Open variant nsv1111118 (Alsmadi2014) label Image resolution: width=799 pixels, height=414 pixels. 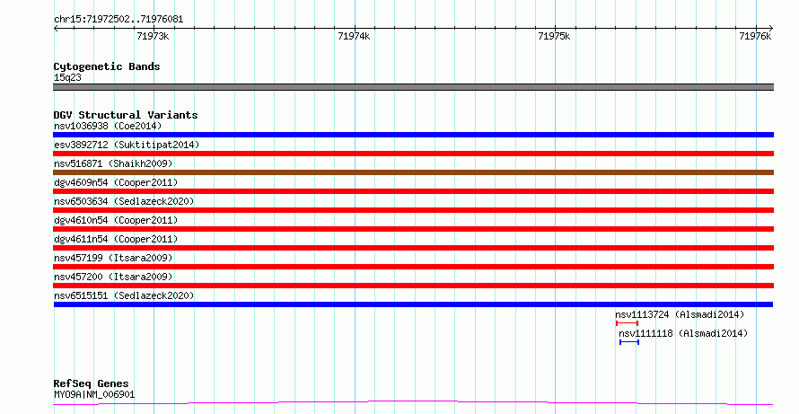[x=683, y=333]
